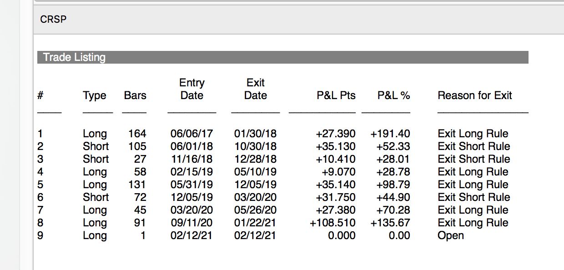The height and width of the screenshot is (270, 564).
Task: Select trade 2 exit date 10/30/18
Action: (255, 146)
